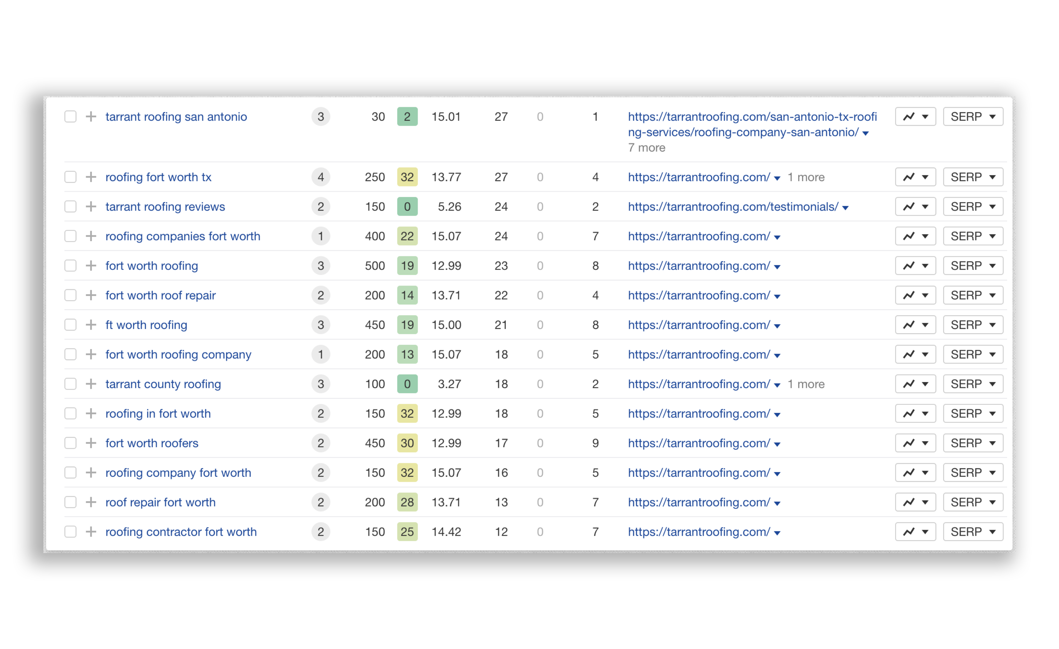
Task: Show trend chart for ft worth roofing
Action: click(915, 325)
